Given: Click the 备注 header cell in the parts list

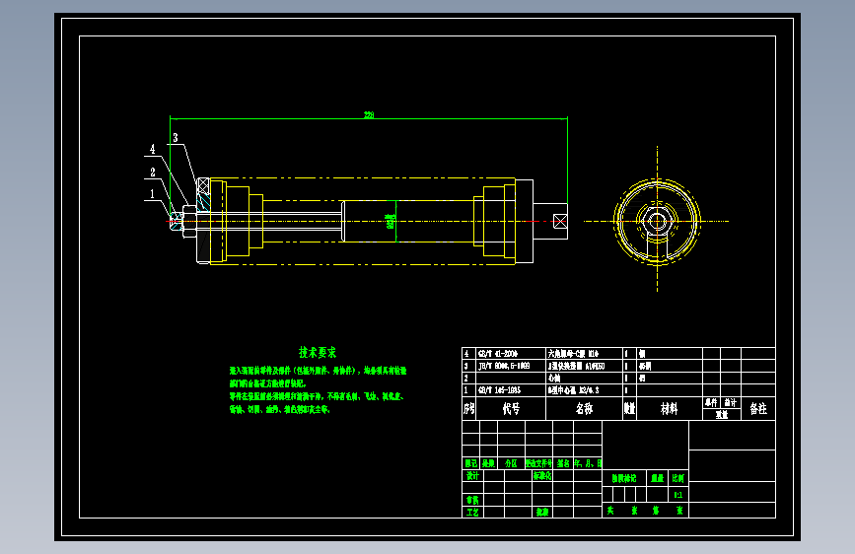Looking at the screenshot, I should click(x=758, y=408).
